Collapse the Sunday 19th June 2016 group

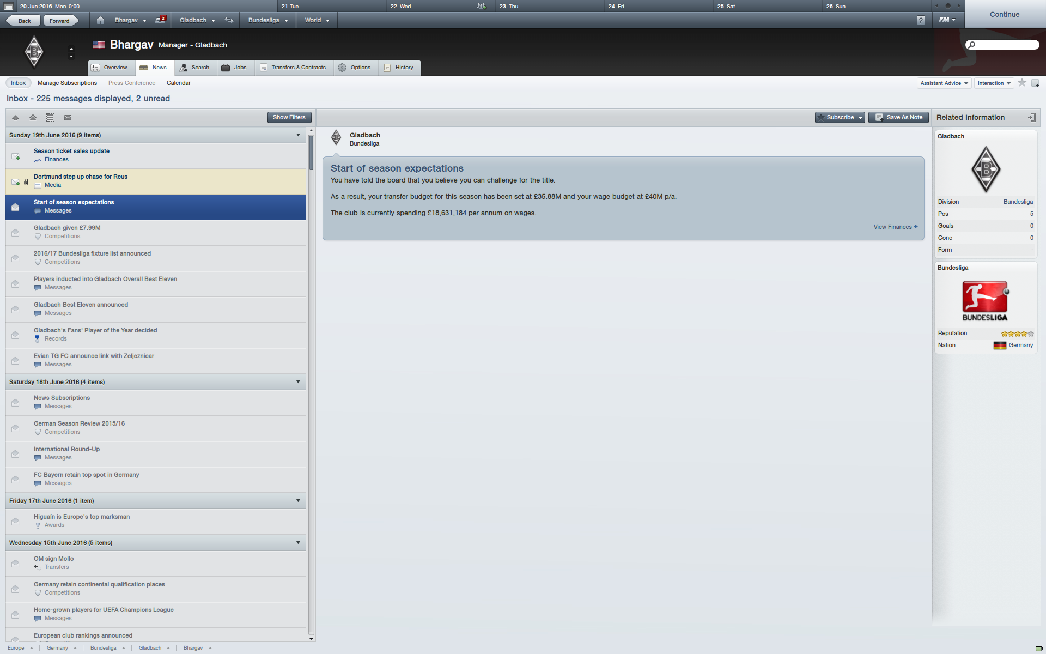298,135
